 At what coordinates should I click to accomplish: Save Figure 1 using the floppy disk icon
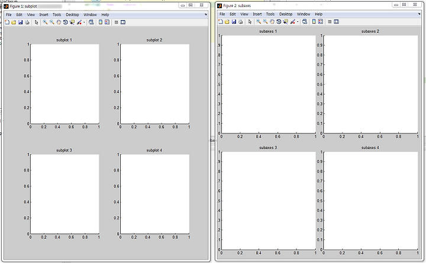point(20,22)
